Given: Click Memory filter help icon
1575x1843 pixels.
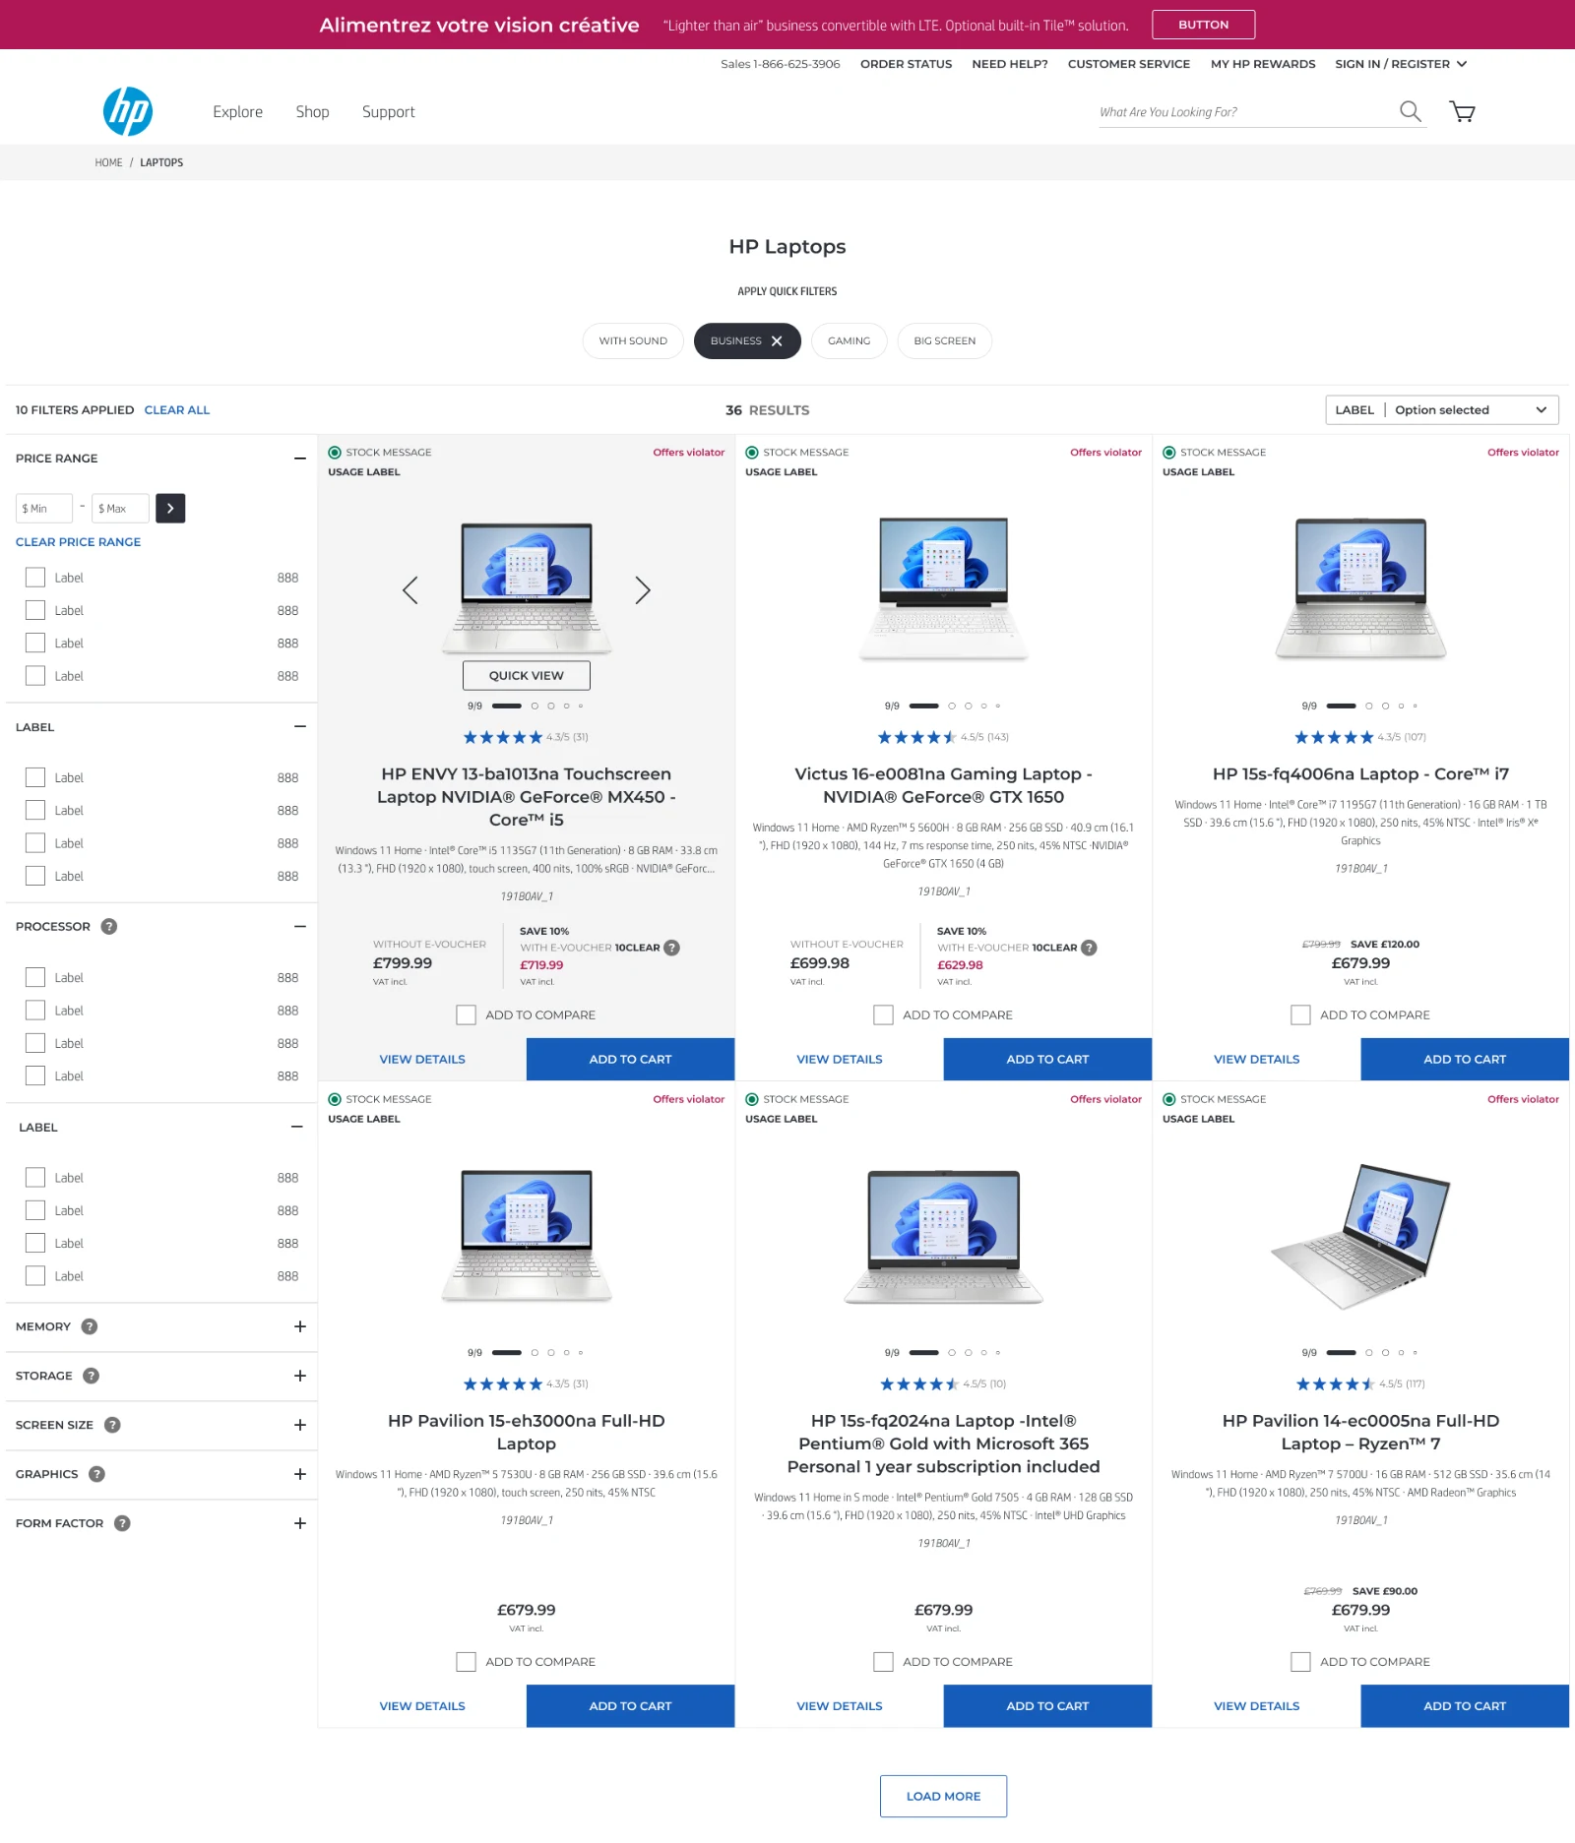Looking at the screenshot, I should 90,1326.
